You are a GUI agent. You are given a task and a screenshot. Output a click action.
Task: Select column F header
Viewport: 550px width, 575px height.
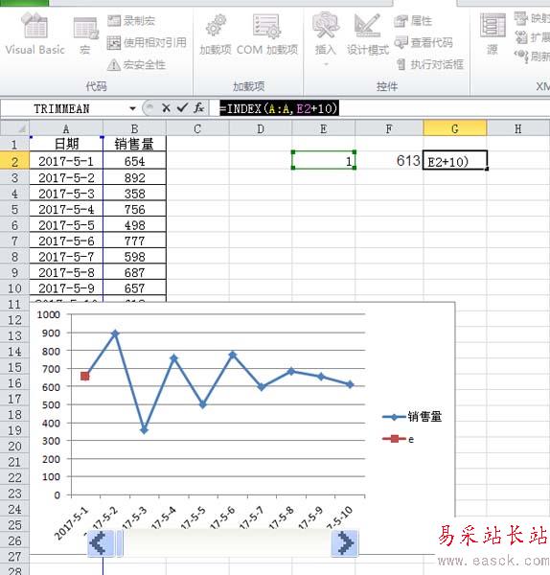(x=389, y=128)
